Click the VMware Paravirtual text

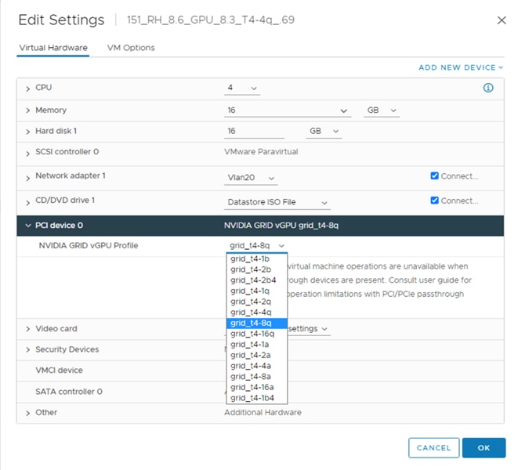261,152
